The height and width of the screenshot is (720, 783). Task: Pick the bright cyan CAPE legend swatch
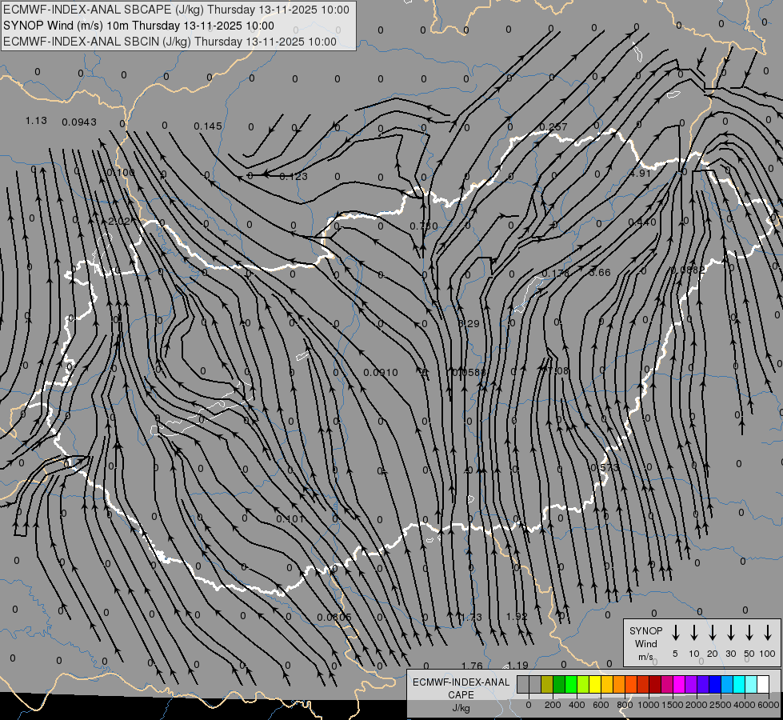click(x=739, y=684)
